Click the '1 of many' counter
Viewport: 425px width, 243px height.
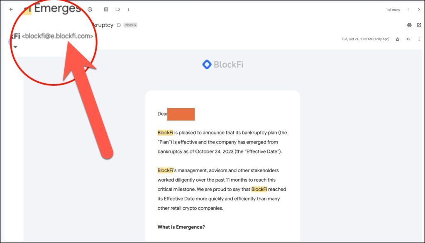(x=393, y=10)
